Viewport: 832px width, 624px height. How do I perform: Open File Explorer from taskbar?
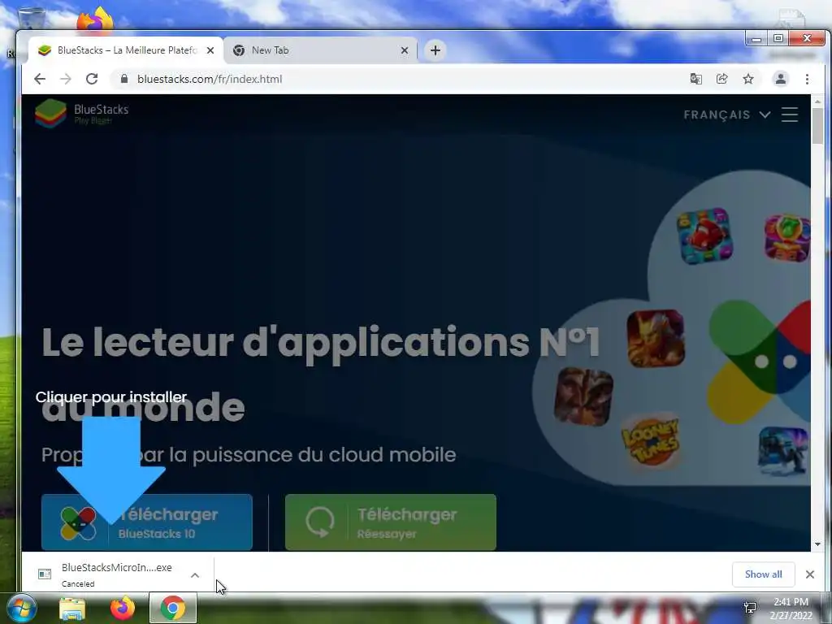72,608
